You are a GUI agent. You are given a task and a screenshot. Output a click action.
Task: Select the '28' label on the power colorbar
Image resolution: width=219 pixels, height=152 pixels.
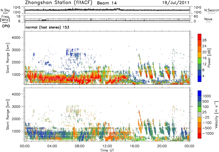(x=204, y=40)
